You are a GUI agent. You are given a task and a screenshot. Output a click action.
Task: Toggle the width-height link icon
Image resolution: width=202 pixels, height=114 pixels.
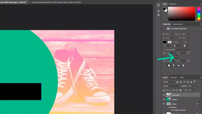click(176, 34)
